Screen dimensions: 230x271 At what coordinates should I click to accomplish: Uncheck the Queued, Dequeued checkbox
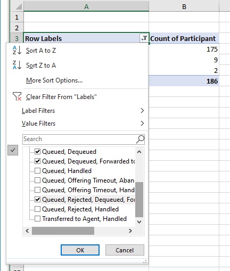37,152
